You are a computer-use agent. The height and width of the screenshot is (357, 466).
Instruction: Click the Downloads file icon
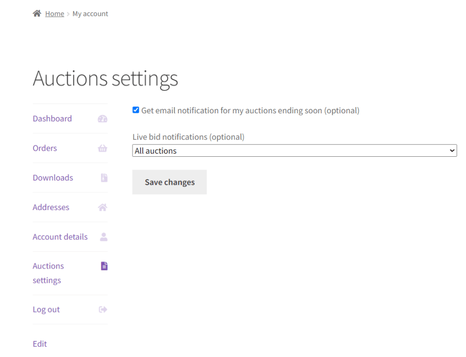coord(104,177)
